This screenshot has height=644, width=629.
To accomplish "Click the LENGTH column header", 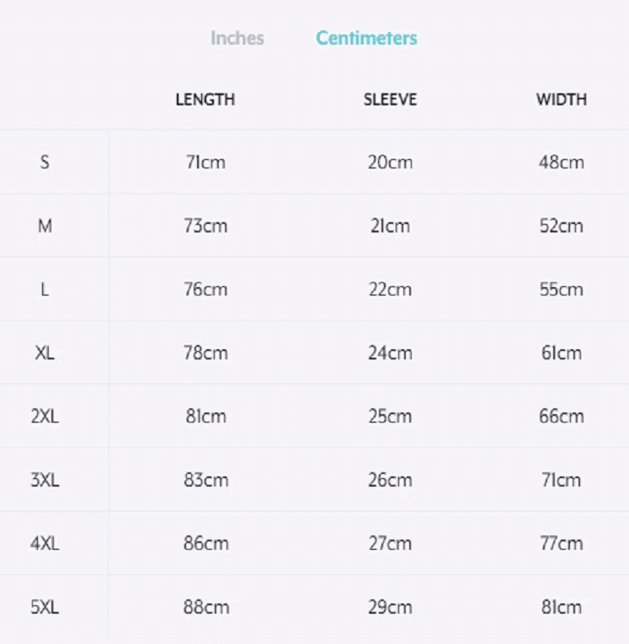I will (205, 99).
